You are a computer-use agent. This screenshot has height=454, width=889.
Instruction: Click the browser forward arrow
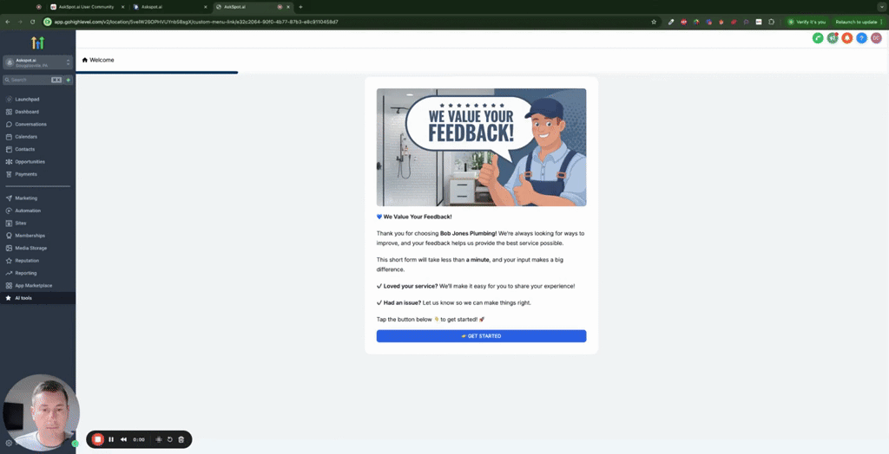pos(21,22)
